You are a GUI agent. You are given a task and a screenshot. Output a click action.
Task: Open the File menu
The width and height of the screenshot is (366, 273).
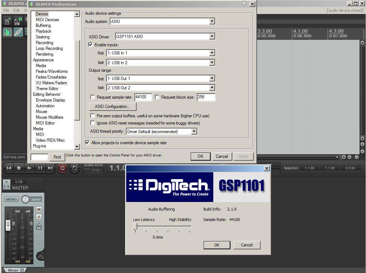tap(6, 10)
